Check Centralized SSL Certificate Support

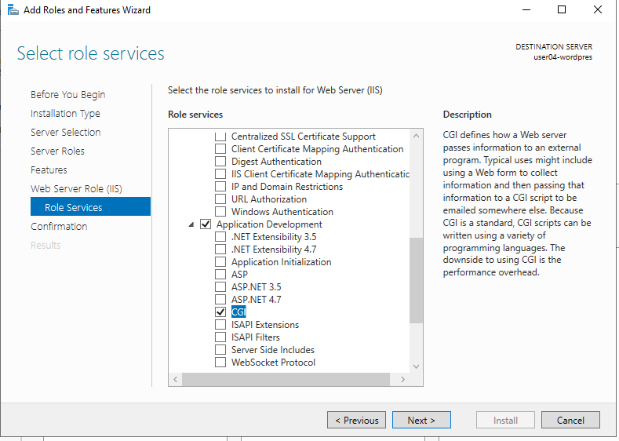tap(220, 137)
